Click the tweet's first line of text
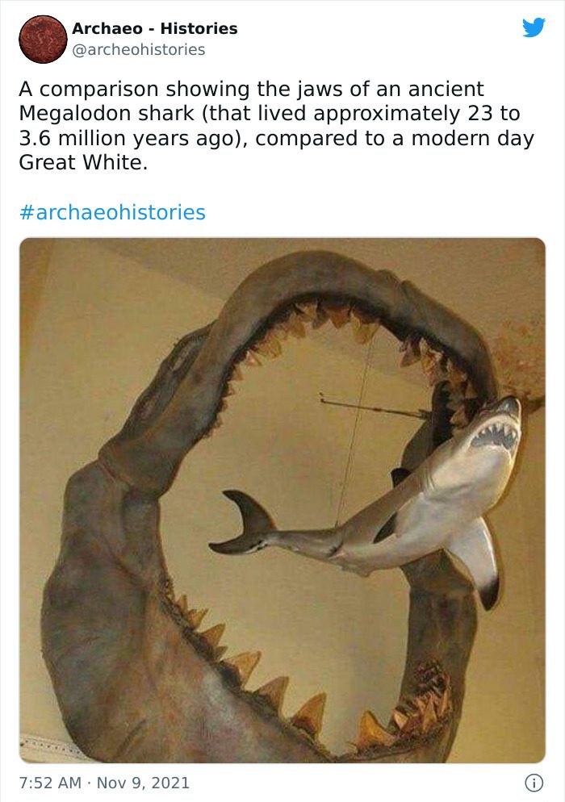This screenshot has width=565, height=802. tap(251, 89)
